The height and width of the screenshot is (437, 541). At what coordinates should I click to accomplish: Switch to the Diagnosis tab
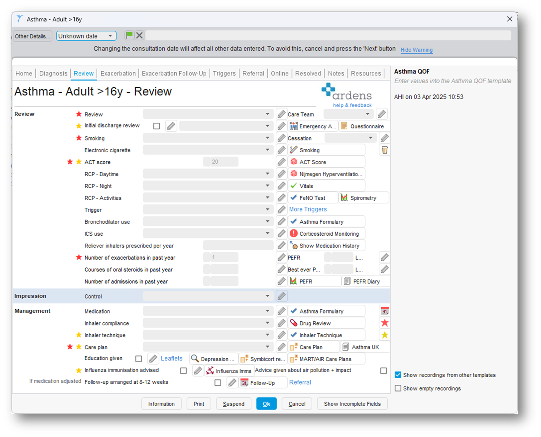pyautogui.click(x=53, y=73)
